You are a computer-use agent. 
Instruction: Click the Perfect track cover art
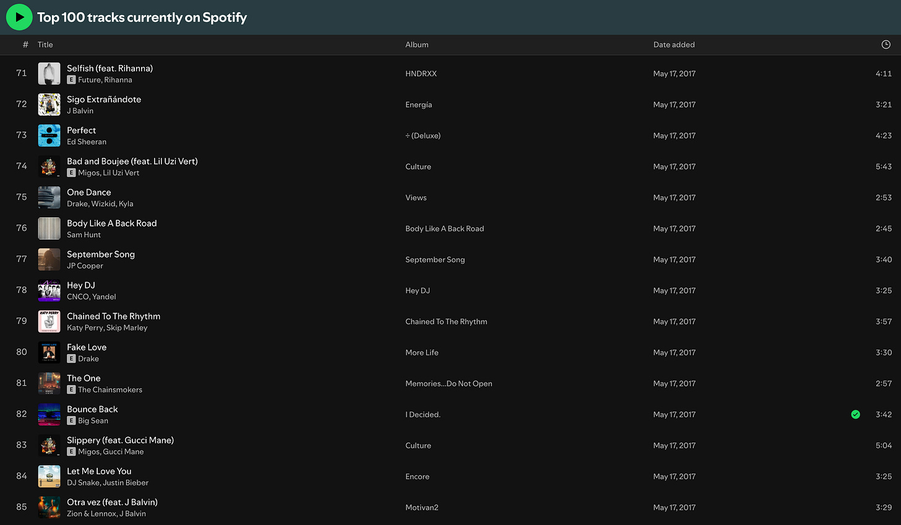click(49, 136)
